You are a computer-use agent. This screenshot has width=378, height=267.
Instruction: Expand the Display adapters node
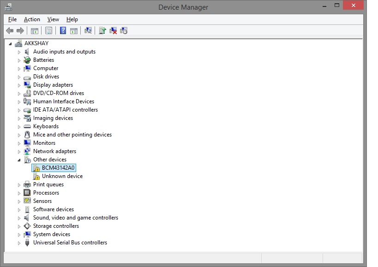[19, 85]
